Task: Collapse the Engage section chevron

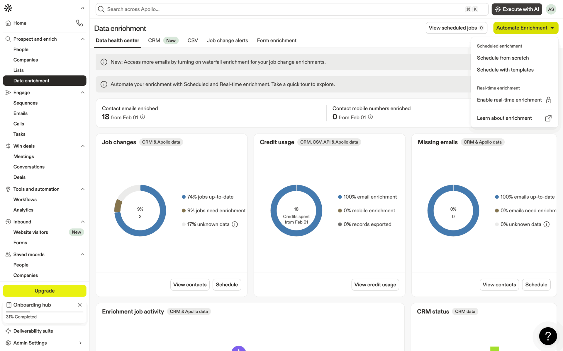Action: [x=83, y=92]
